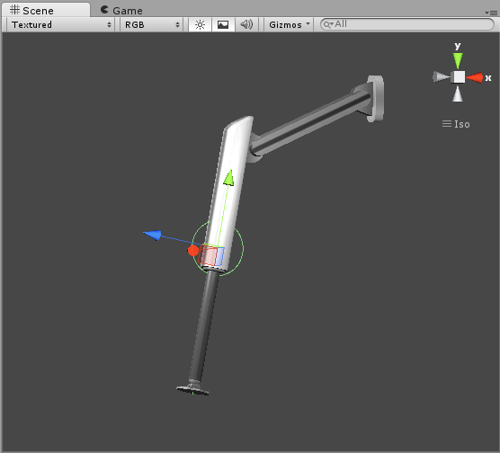Screen dimensions: 500x453
Task: Click the green up arrow transform handle
Action: click(x=229, y=178)
